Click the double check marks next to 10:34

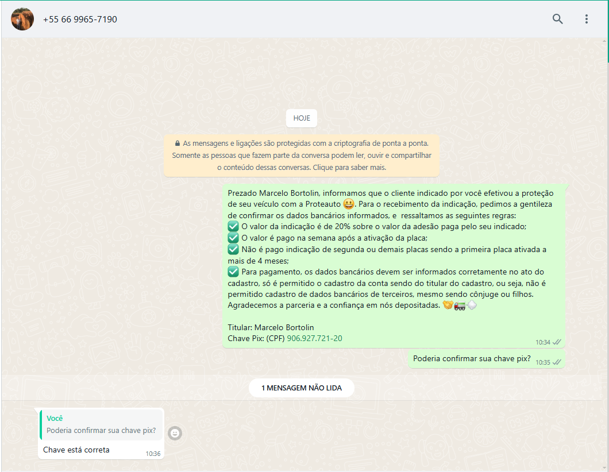pos(557,342)
